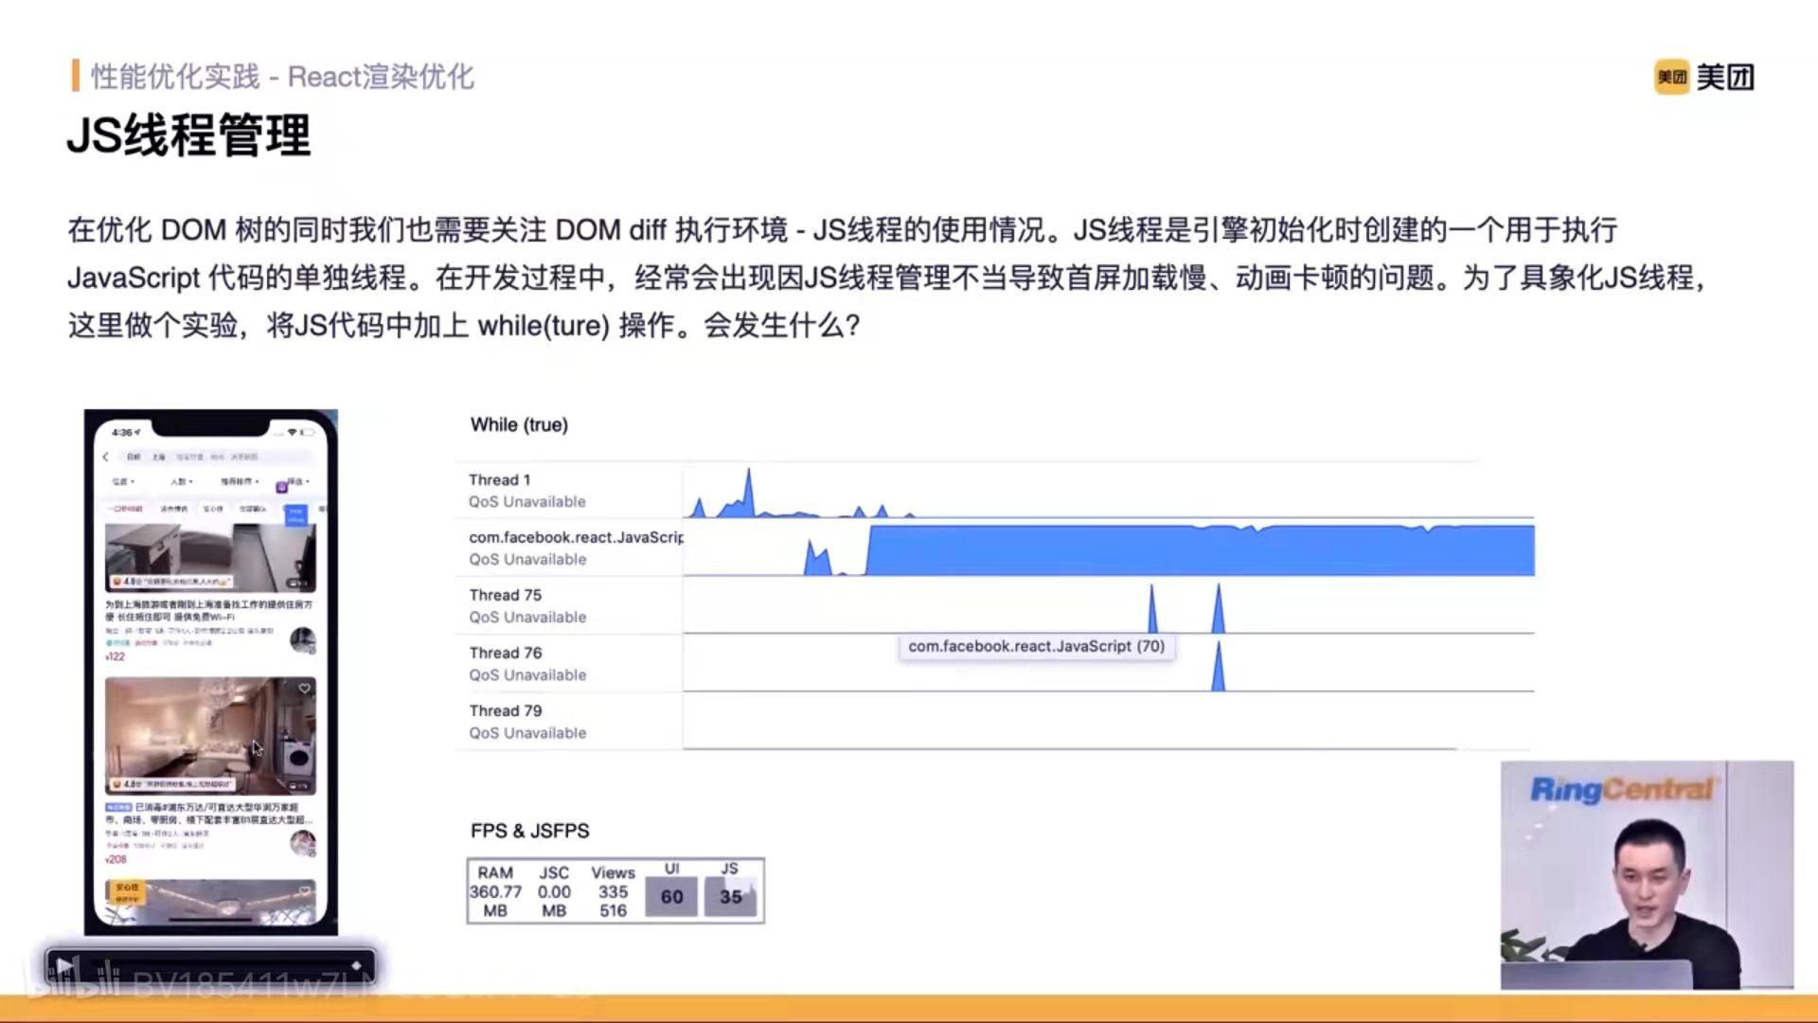The image size is (1818, 1023).
Task: Click the blue tag chip in filter row
Action: click(x=296, y=513)
